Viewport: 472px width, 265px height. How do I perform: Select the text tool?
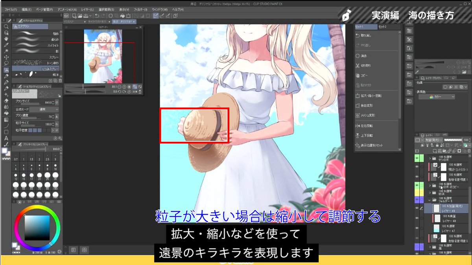click(6, 138)
